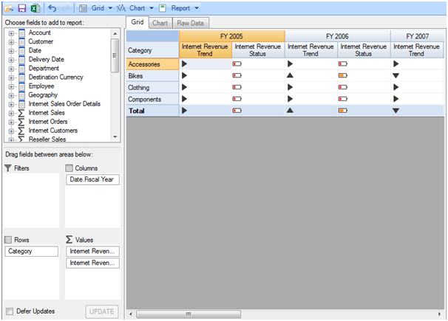Click the Report toolbar icon
Screen dimensions: 448x321
click(163, 8)
